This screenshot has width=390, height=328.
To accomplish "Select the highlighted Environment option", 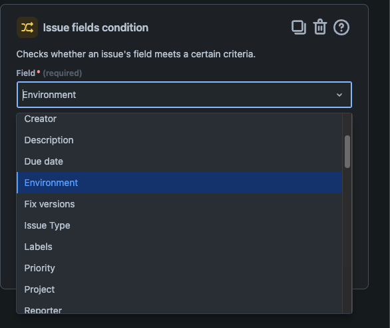I will pos(179,183).
